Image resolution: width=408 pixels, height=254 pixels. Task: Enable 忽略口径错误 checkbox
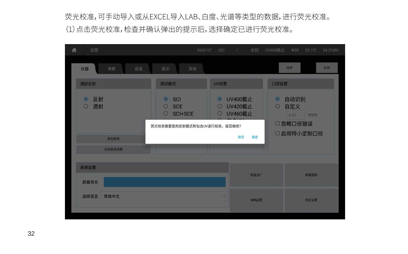(277, 124)
